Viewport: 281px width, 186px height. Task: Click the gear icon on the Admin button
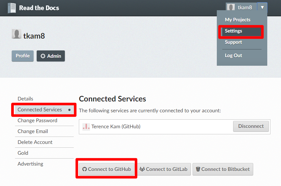(43, 56)
